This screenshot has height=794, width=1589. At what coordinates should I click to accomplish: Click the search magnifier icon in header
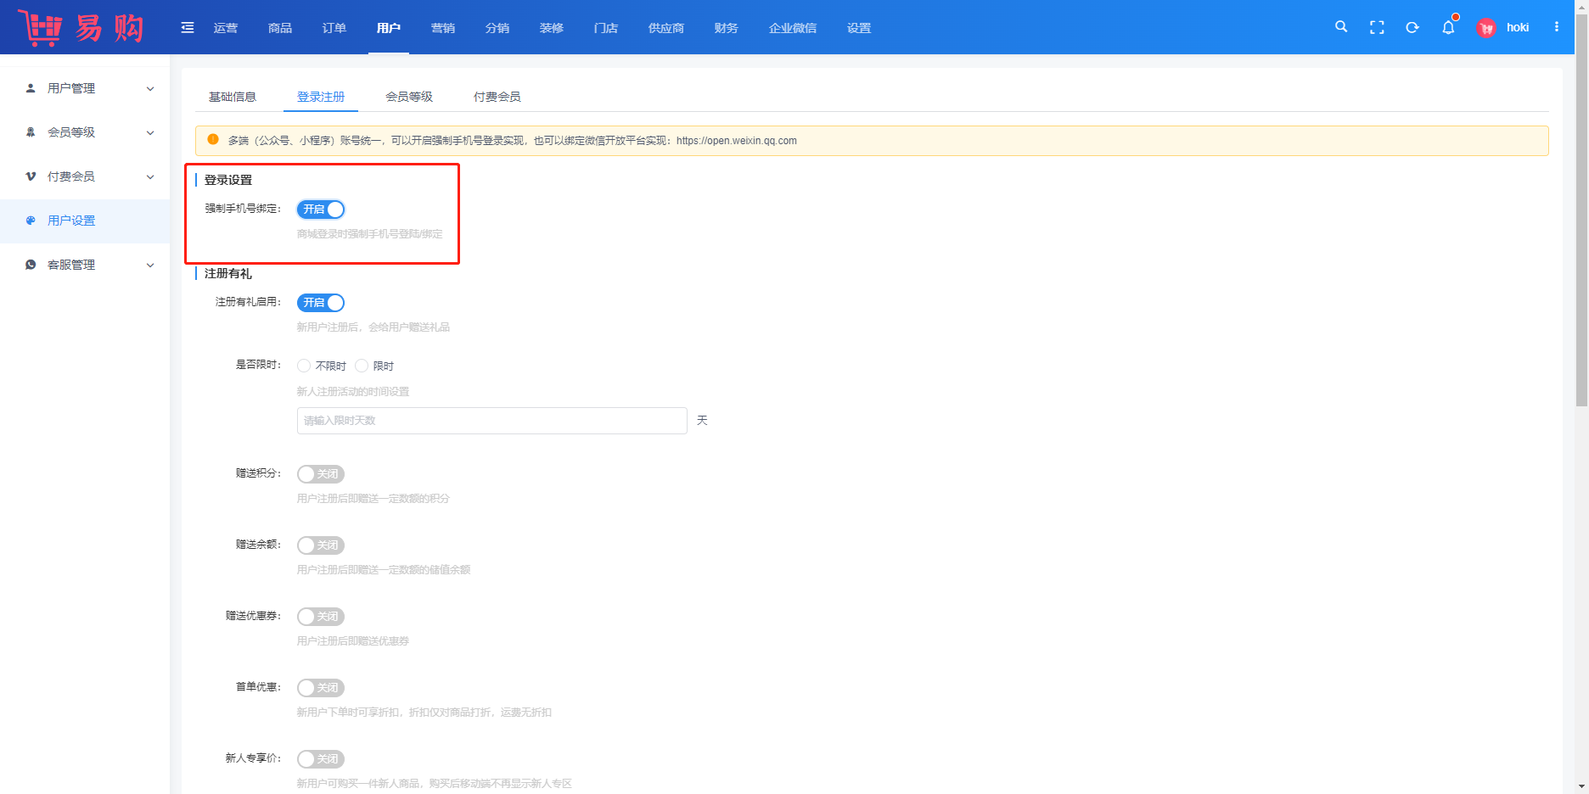pos(1341,27)
